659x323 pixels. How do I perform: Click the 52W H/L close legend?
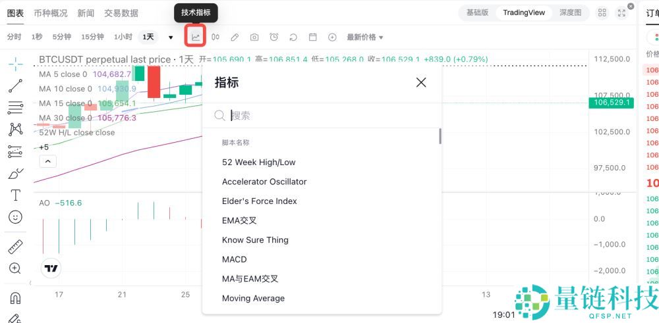(77, 133)
